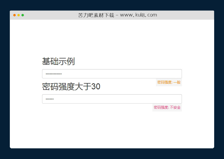This screenshot has height=159, width=224.
Task: Open the www.kuli8.com site link in the titlebar
Action: [x=139, y=15]
